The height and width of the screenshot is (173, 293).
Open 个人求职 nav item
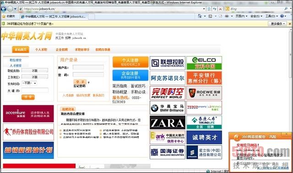(x=41, y=50)
